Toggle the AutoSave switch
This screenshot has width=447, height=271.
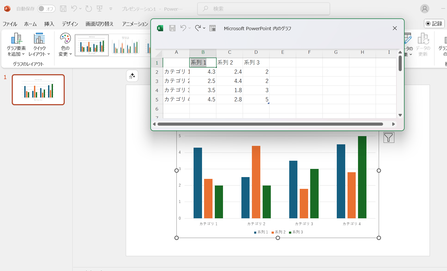46,9
